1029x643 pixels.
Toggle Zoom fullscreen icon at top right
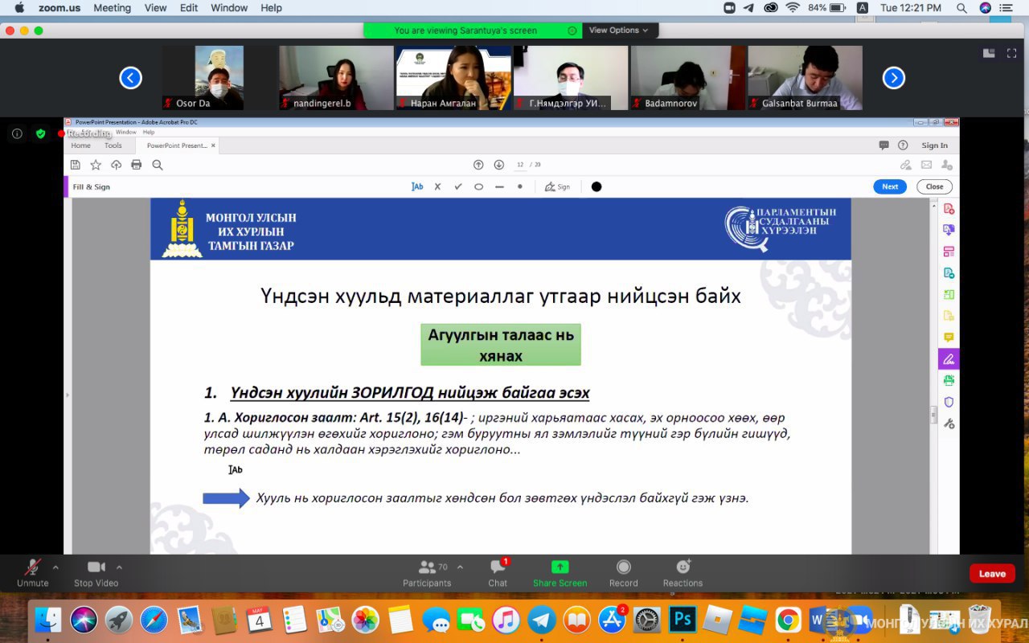click(x=1012, y=53)
